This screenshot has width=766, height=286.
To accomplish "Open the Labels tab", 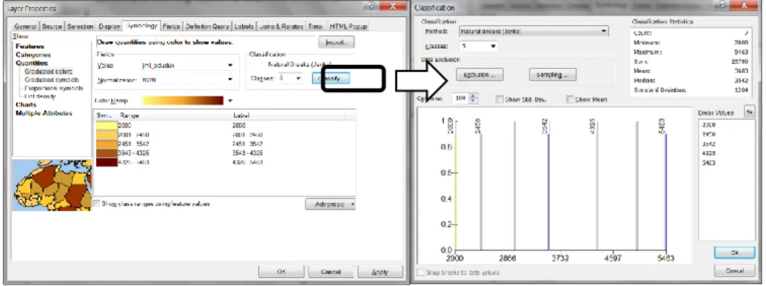I will click(x=243, y=26).
